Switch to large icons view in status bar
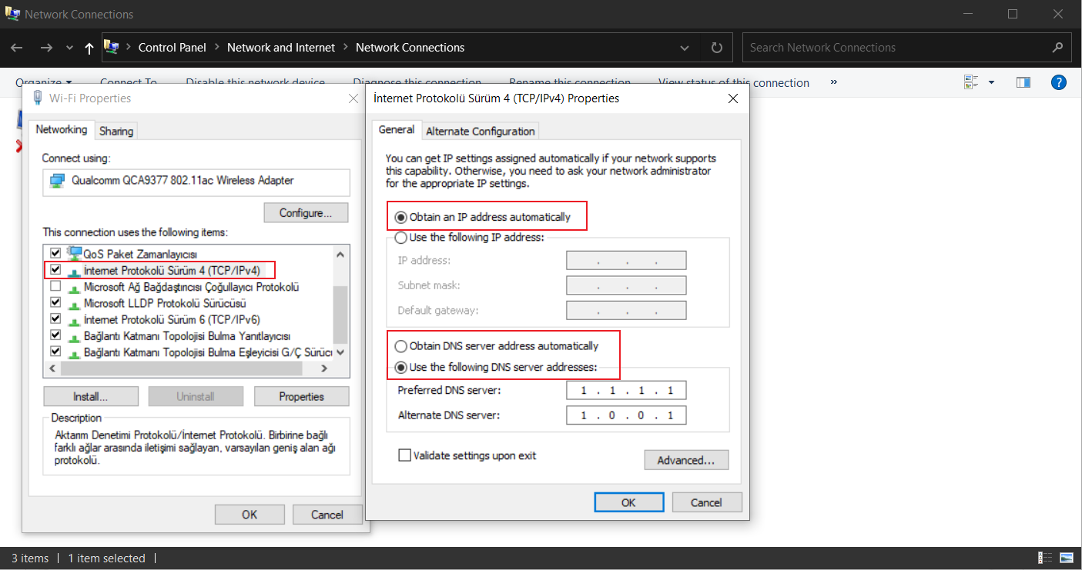The height and width of the screenshot is (570, 1082). pyautogui.click(x=1067, y=558)
